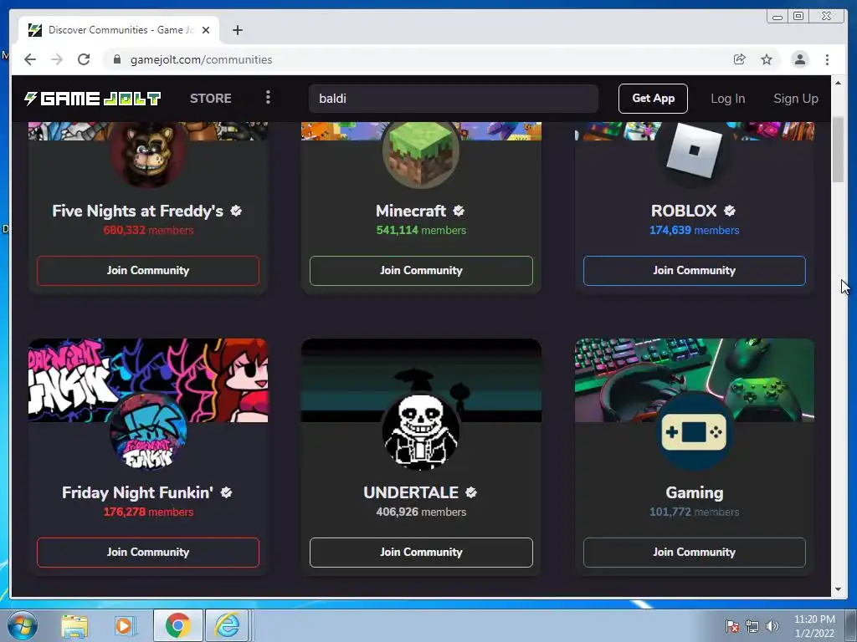Screen dimensions: 857x642
Task: Open the ROBLOX title link
Action: click(684, 211)
